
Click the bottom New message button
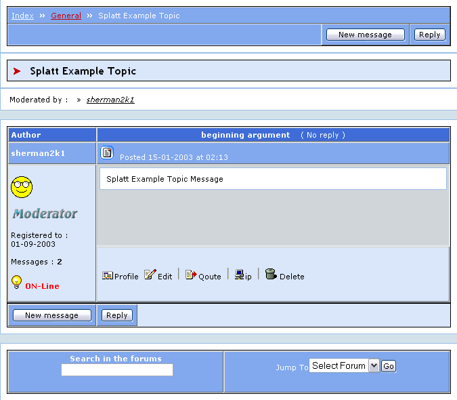tap(51, 315)
